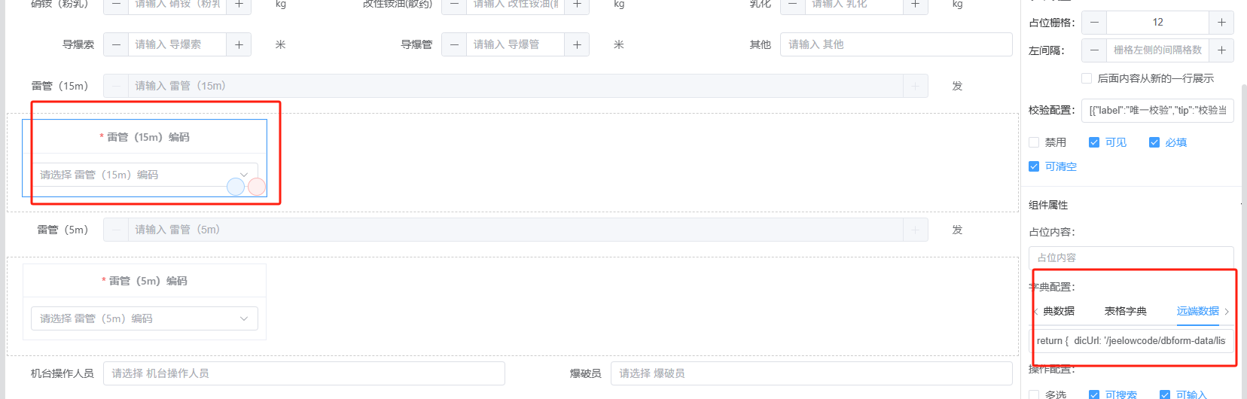Image resolution: width=1247 pixels, height=399 pixels.
Task: Increase 占位栅格 value with plus button
Action: tap(1221, 23)
